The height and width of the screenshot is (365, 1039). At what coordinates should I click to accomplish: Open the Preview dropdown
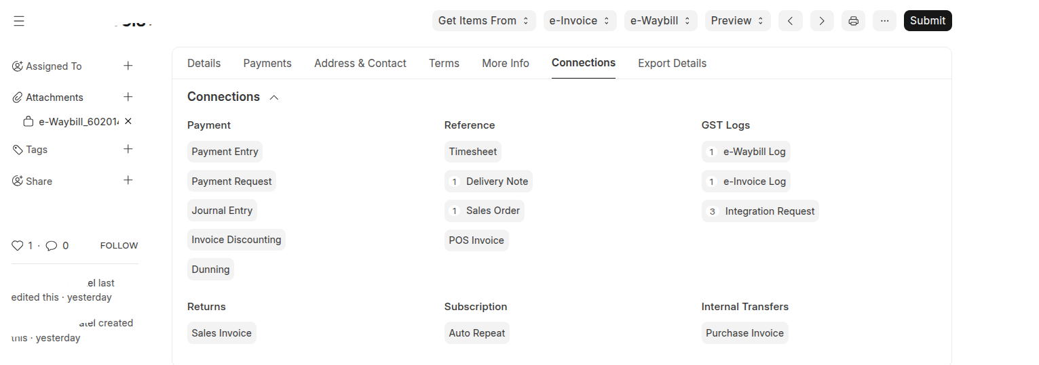point(738,21)
